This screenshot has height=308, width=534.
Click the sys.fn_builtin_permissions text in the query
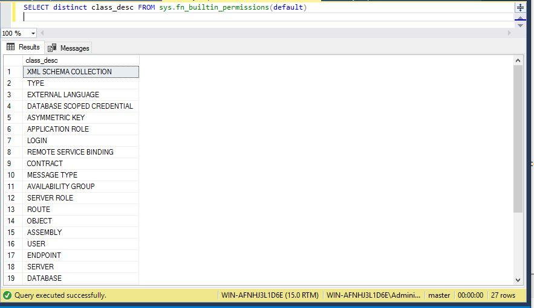point(214,7)
